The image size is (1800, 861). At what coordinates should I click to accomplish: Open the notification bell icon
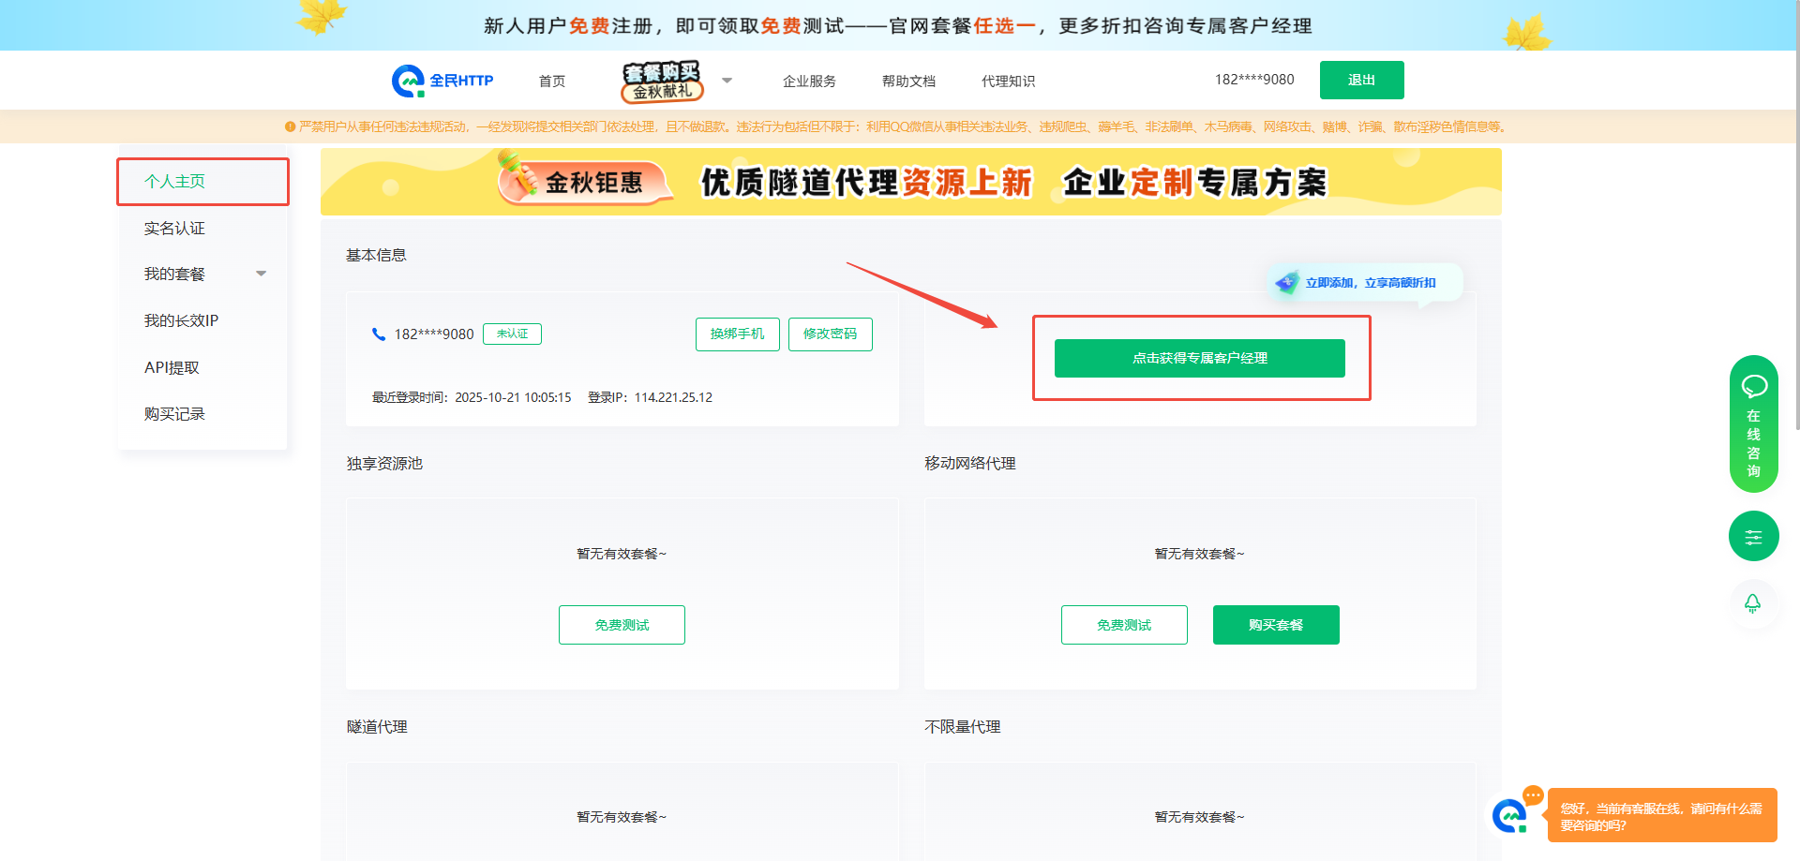tap(1752, 603)
